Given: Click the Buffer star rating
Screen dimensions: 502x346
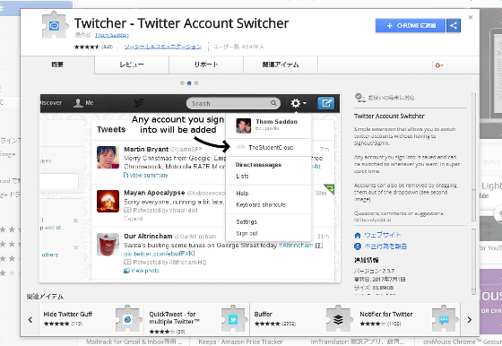Looking at the screenshot, I should click(x=267, y=324).
